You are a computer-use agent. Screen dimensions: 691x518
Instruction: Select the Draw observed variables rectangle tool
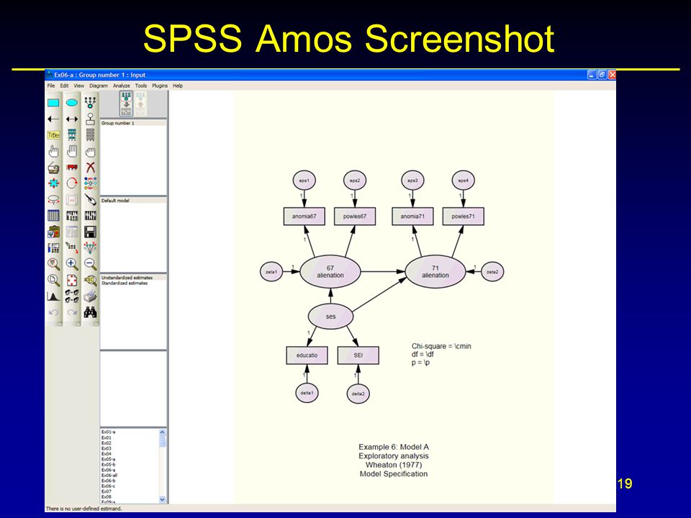(x=53, y=103)
